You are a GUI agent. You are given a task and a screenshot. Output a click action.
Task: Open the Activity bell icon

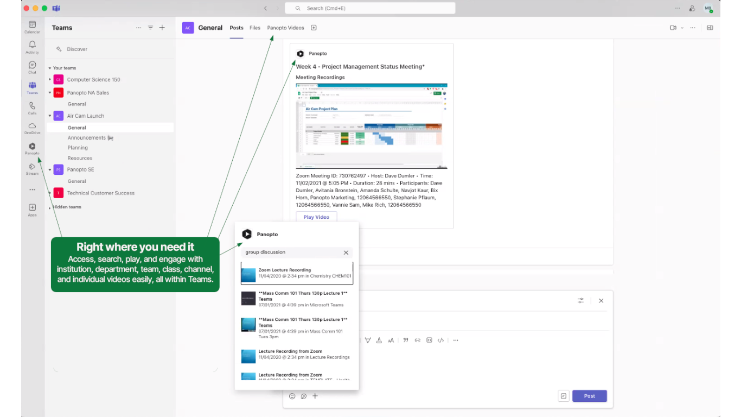click(32, 47)
